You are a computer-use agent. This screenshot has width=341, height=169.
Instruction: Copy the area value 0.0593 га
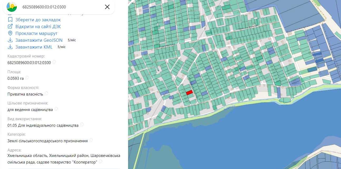27,78
